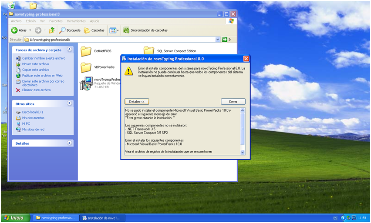371x223 pixels.
Task: Open the Edición menu
Action: (31, 21)
